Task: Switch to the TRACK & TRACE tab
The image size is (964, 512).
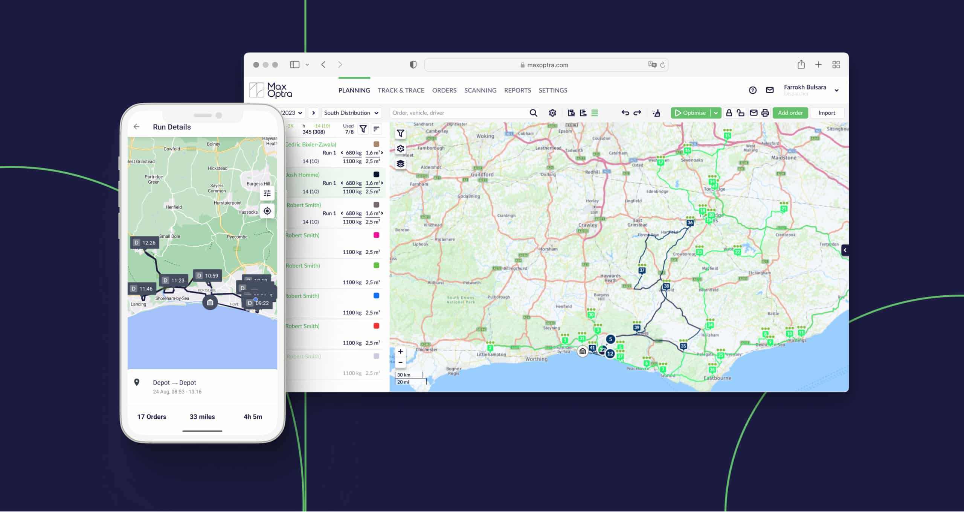Action: coord(401,90)
